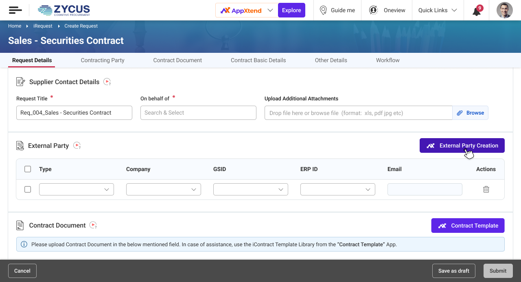Click the Company column header

138,169
